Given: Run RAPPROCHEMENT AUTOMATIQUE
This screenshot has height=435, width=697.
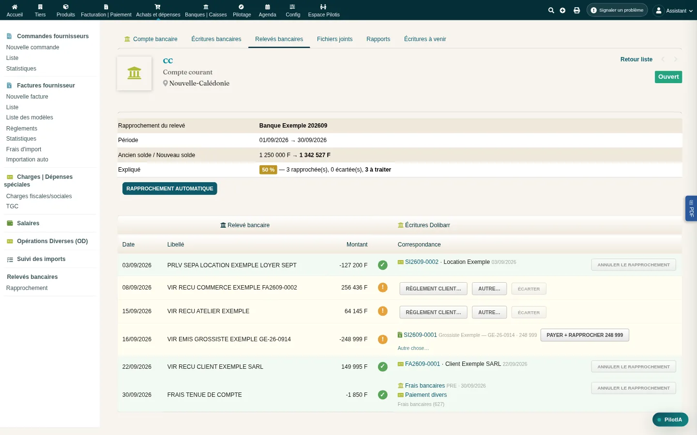Looking at the screenshot, I should (x=169, y=188).
